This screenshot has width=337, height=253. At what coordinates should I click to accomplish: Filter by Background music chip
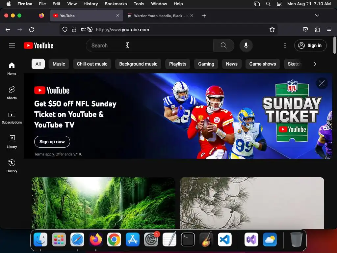(138, 64)
